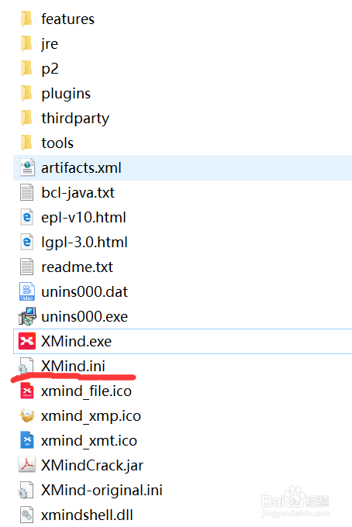Click the "bcl-java.txt" file name
Viewport: 352px width, 527px height.
(78, 192)
